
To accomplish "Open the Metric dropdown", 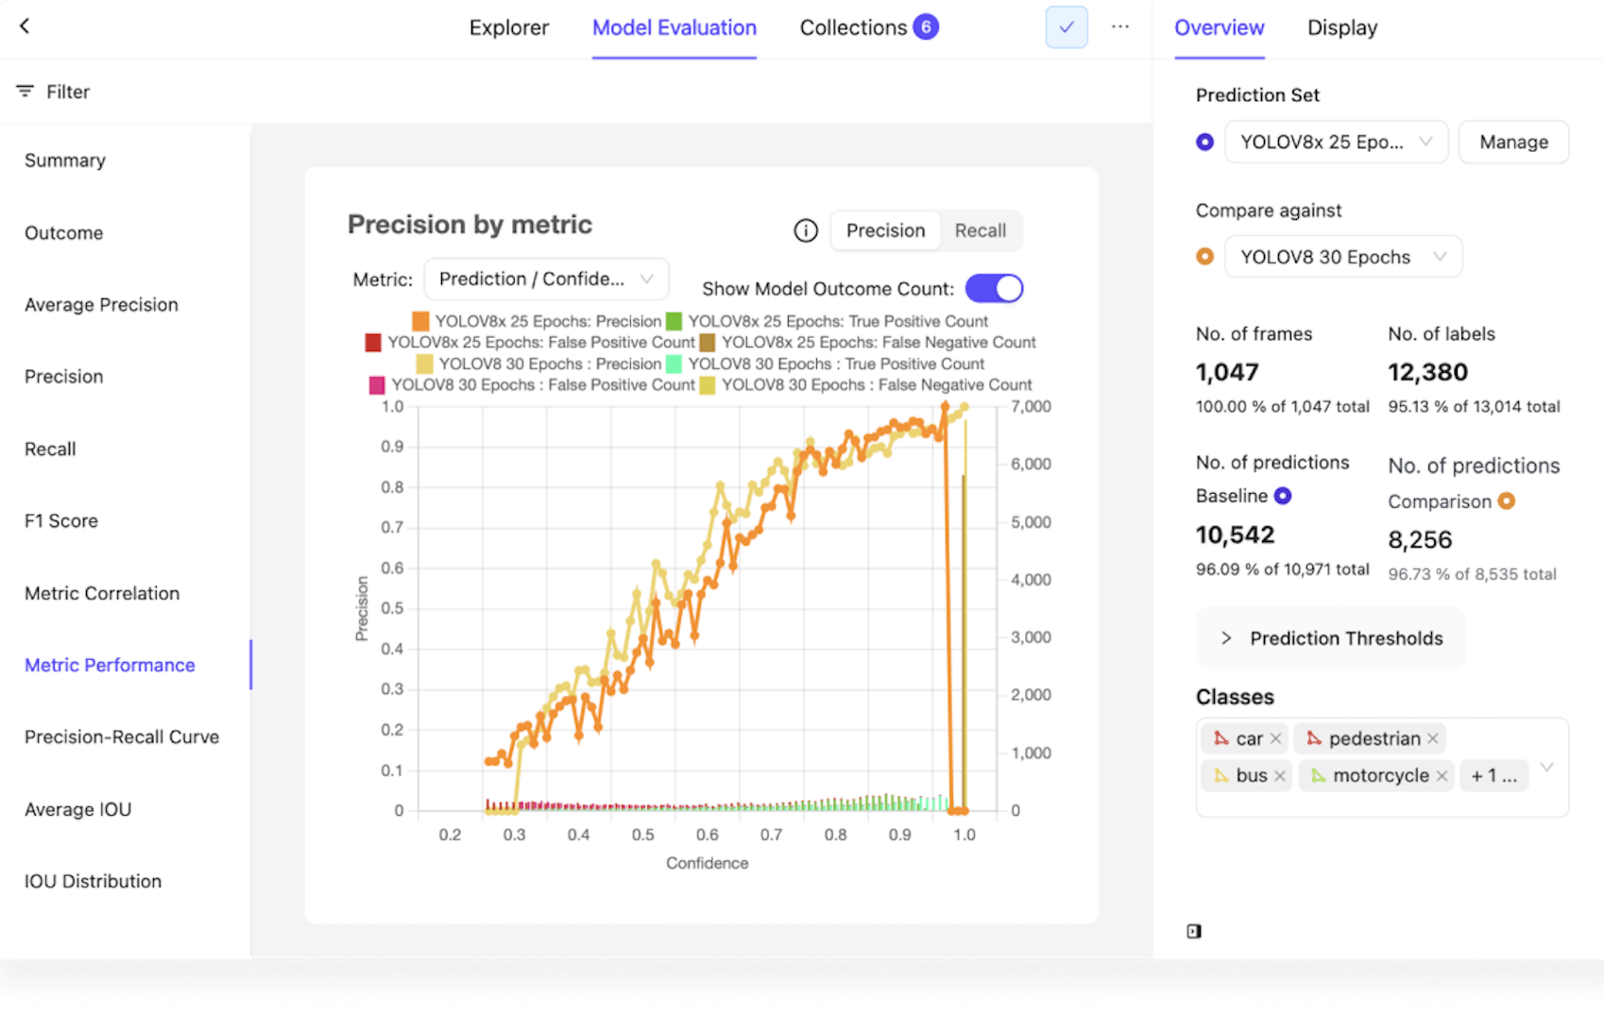I will point(546,279).
